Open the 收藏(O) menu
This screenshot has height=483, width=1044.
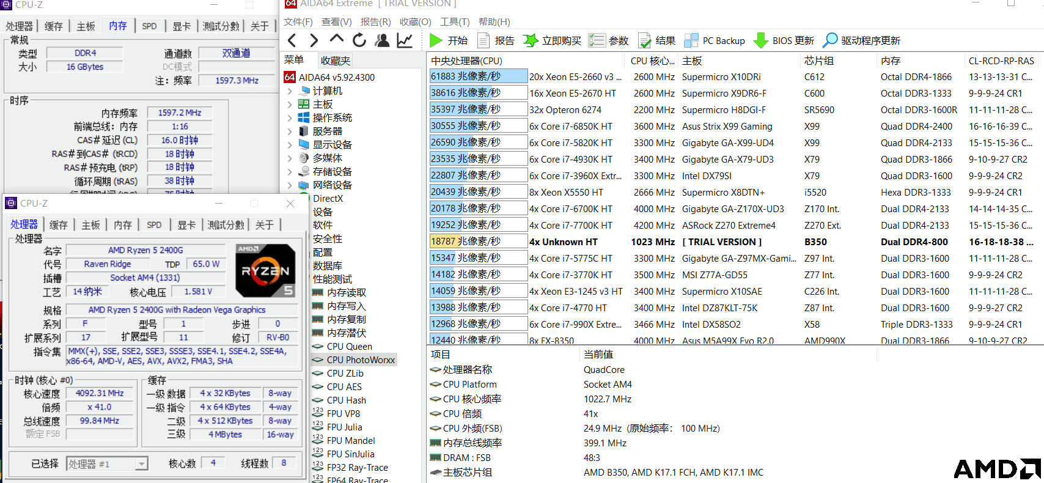tap(416, 22)
